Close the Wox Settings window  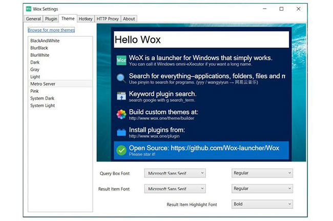coord(298,9)
